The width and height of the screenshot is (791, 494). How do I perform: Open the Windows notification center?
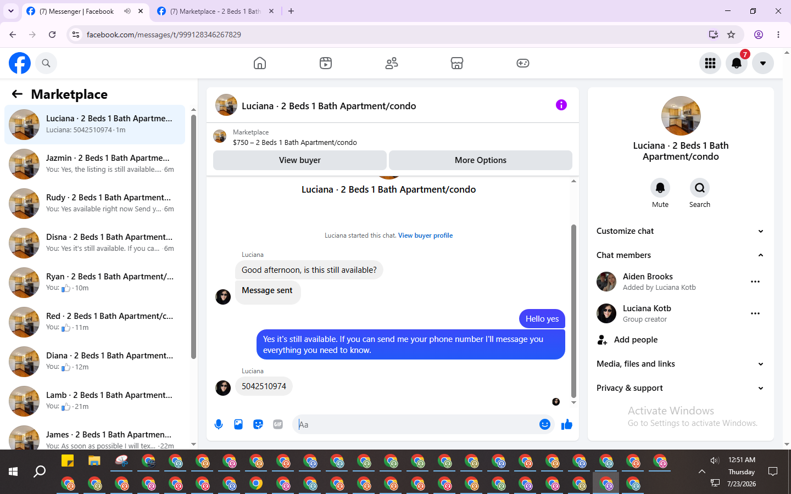pyautogui.click(x=773, y=471)
